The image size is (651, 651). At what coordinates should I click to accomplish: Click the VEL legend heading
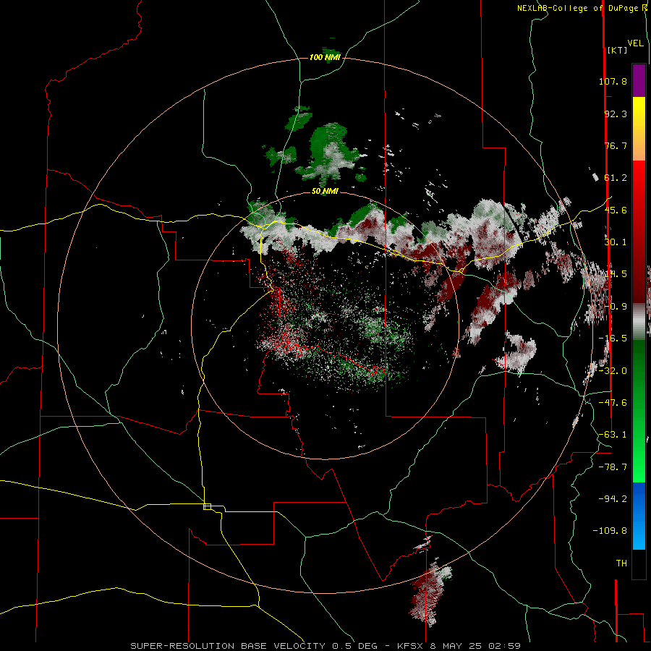635,43
